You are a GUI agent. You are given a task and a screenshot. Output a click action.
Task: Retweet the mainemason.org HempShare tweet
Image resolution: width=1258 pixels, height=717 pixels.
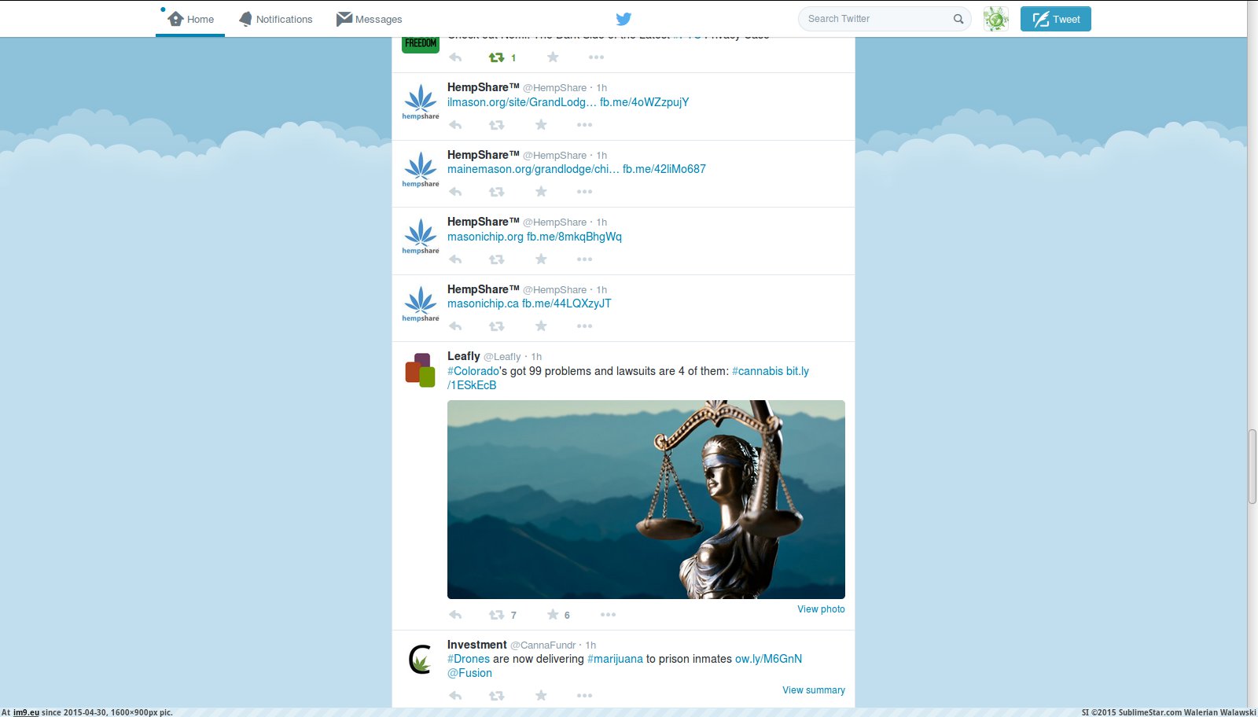coord(497,192)
